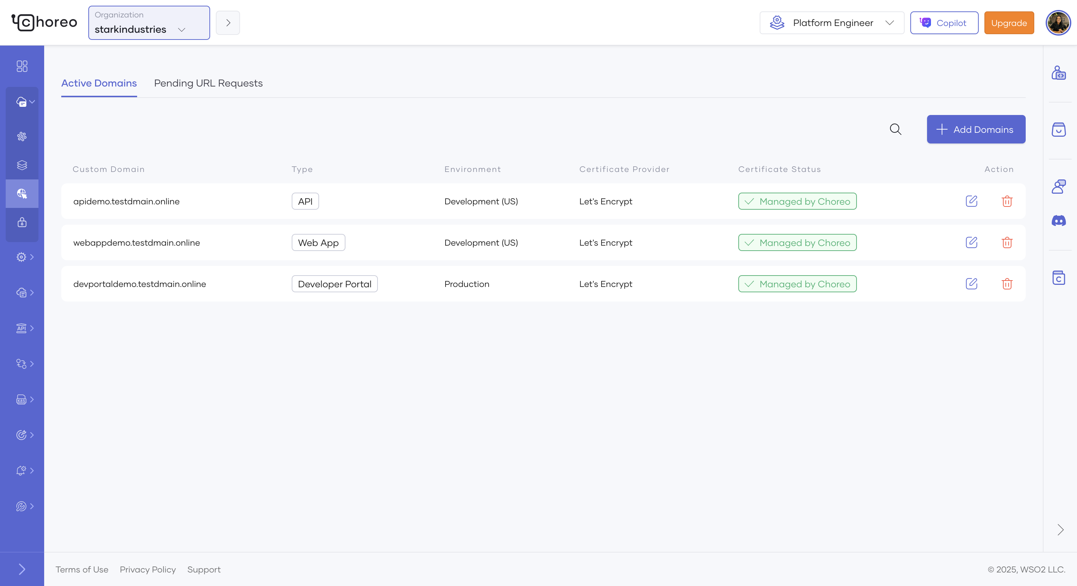Delete devportaldemo.testdmain.online via the trash icon
This screenshot has height=586, width=1077.
1007,284
